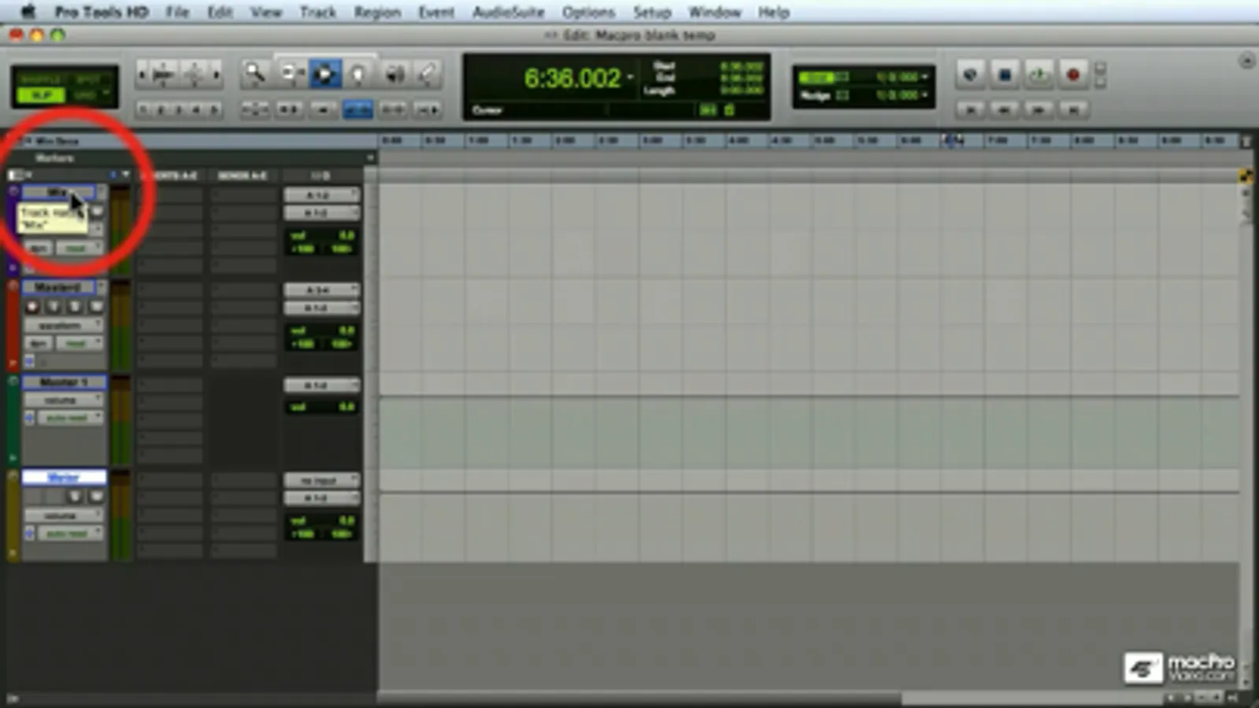This screenshot has width=1259, height=708.
Task: Click horizontal audio zoom waveform button
Action: pos(163,75)
